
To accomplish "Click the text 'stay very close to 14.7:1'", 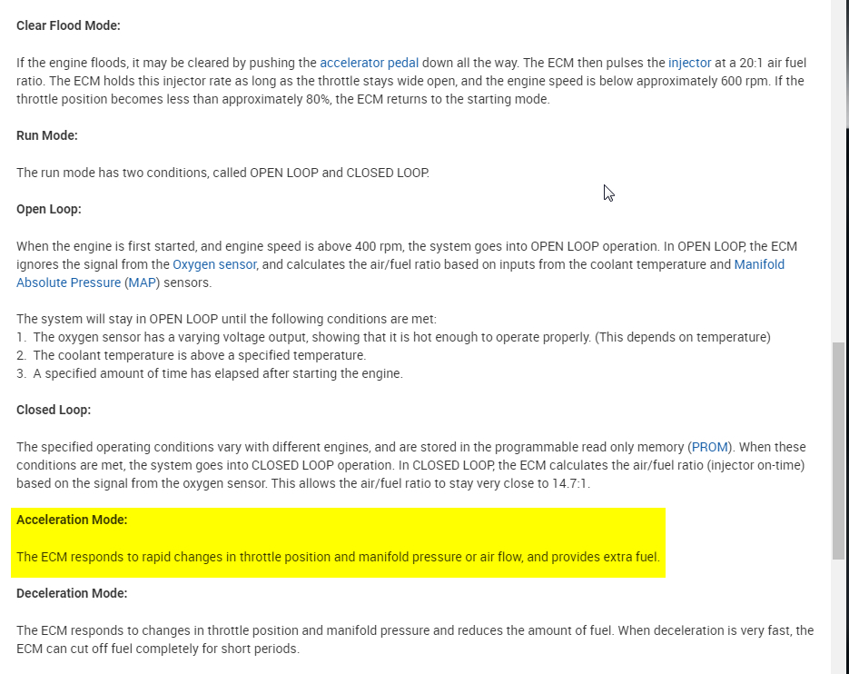I will pos(519,483).
